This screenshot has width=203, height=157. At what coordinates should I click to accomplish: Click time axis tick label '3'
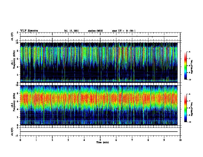68,140
